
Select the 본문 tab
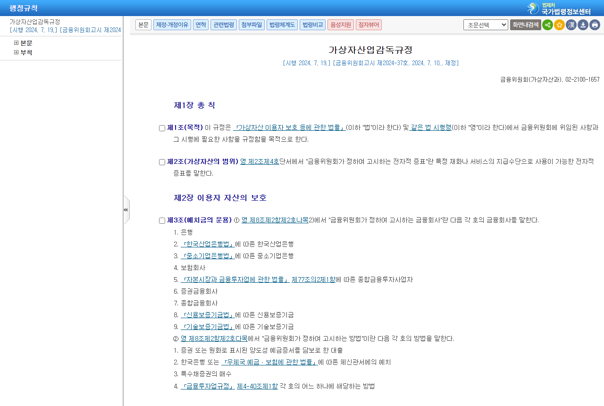click(143, 25)
